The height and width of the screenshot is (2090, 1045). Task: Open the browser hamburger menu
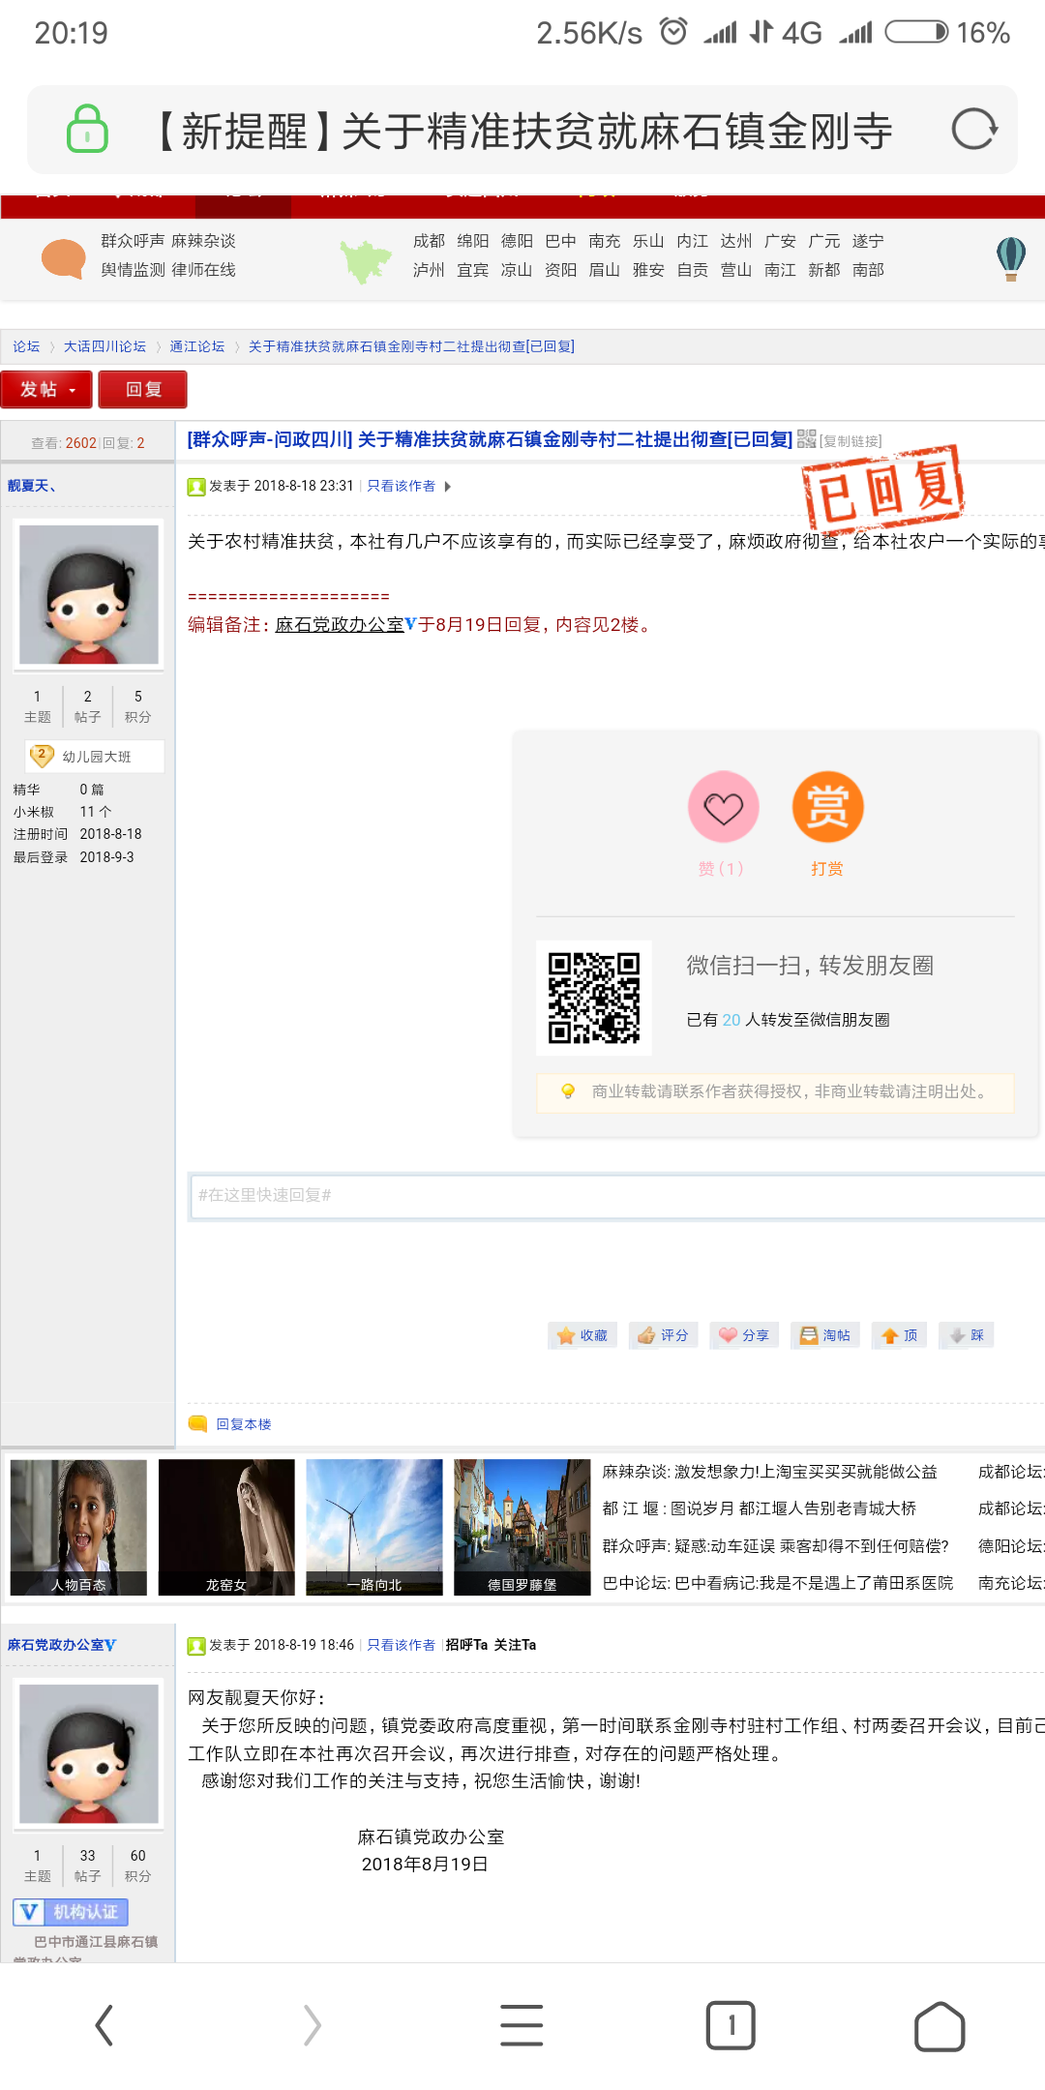point(522,2025)
